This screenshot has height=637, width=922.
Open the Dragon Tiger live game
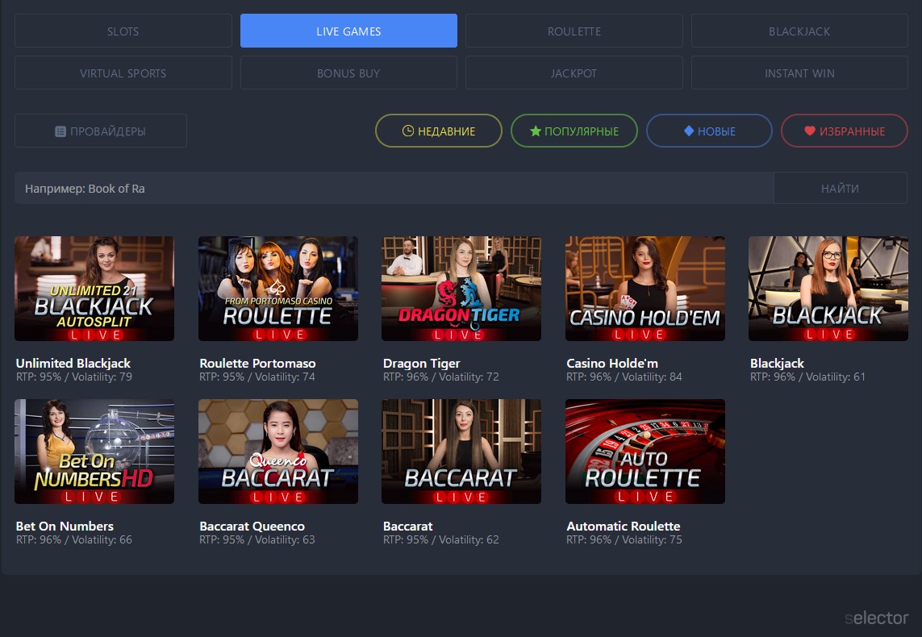[x=461, y=288]
